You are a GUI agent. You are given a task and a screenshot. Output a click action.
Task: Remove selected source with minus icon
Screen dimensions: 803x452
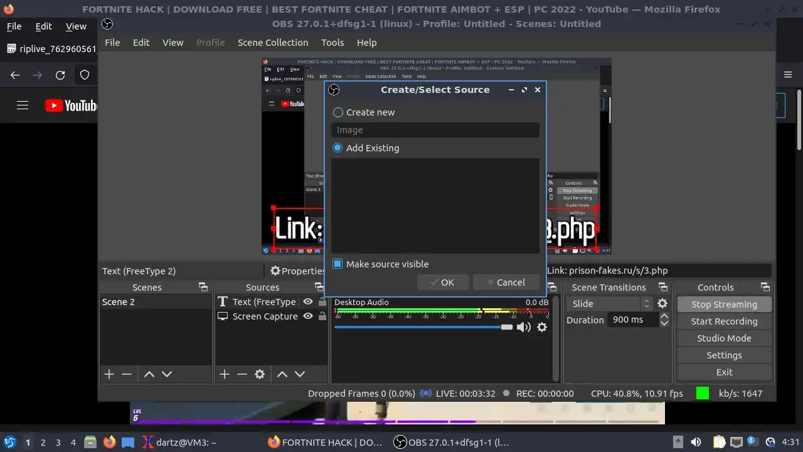click(x=242, y=374)
